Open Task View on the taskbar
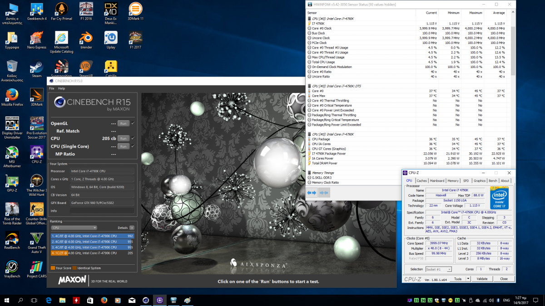Image resolution: width=545 pixels, height=306 pixels. [x=34, y=300]
